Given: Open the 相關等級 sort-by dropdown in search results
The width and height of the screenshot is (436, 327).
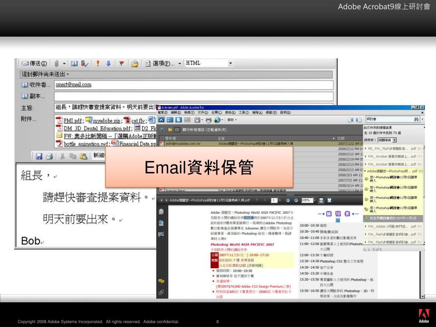Looking at the screenshot, I should pos(387,140).
